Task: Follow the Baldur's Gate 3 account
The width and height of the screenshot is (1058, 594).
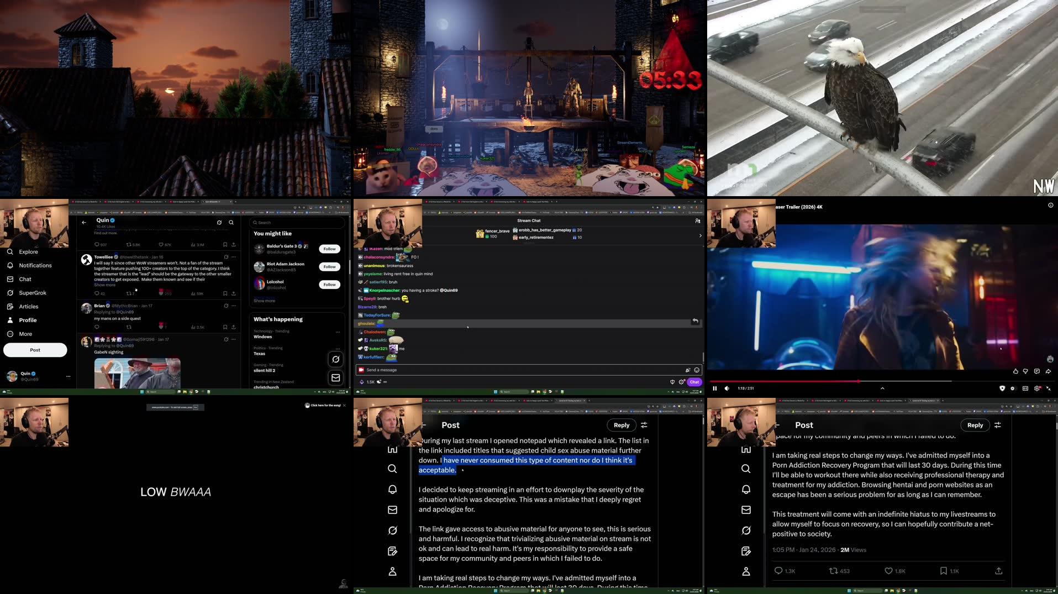Action: [329, 249]
